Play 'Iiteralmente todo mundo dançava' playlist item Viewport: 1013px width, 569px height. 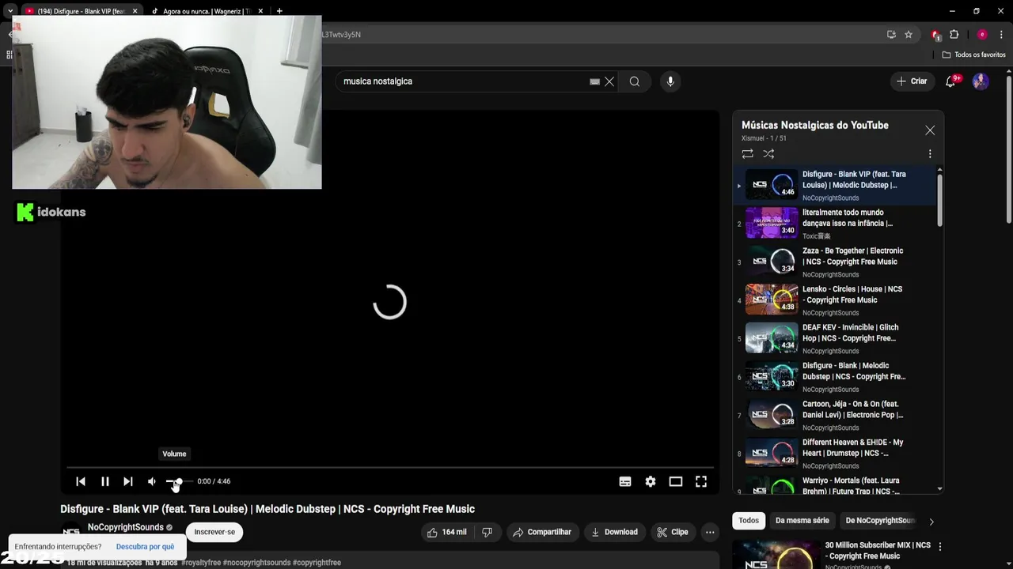(x=835, y=224)
